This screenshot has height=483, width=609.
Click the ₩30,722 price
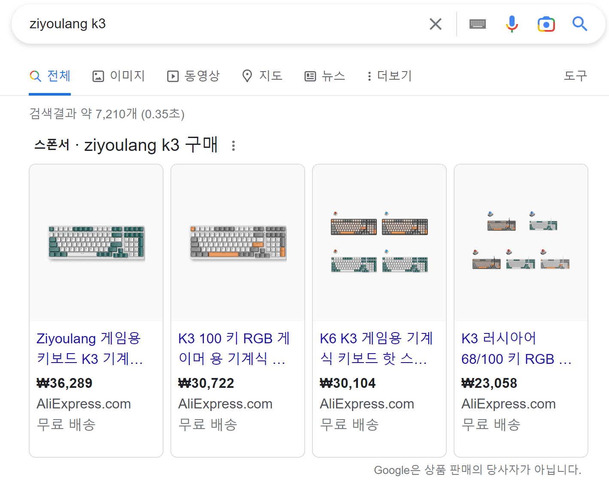pyautogui.click(x=206, y=383)
